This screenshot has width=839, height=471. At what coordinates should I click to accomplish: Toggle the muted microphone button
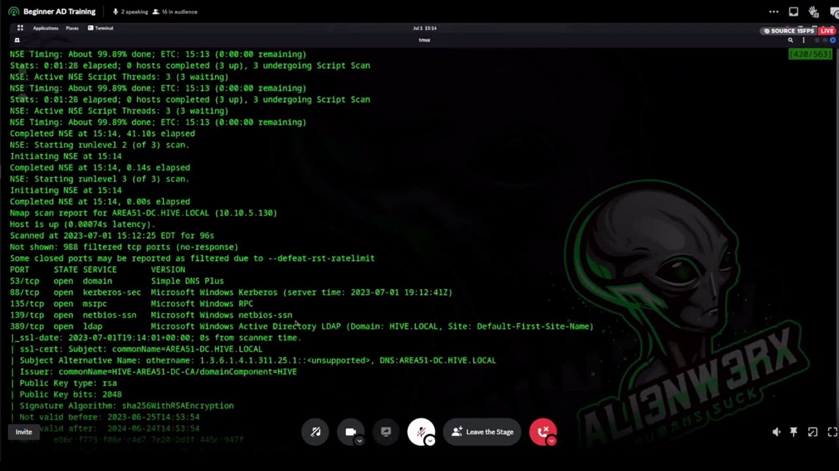[421, 432]
